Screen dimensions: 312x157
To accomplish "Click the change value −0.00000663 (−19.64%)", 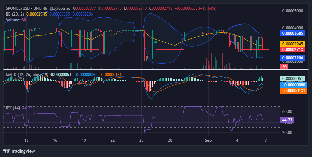I will click(x=195, y=8).
